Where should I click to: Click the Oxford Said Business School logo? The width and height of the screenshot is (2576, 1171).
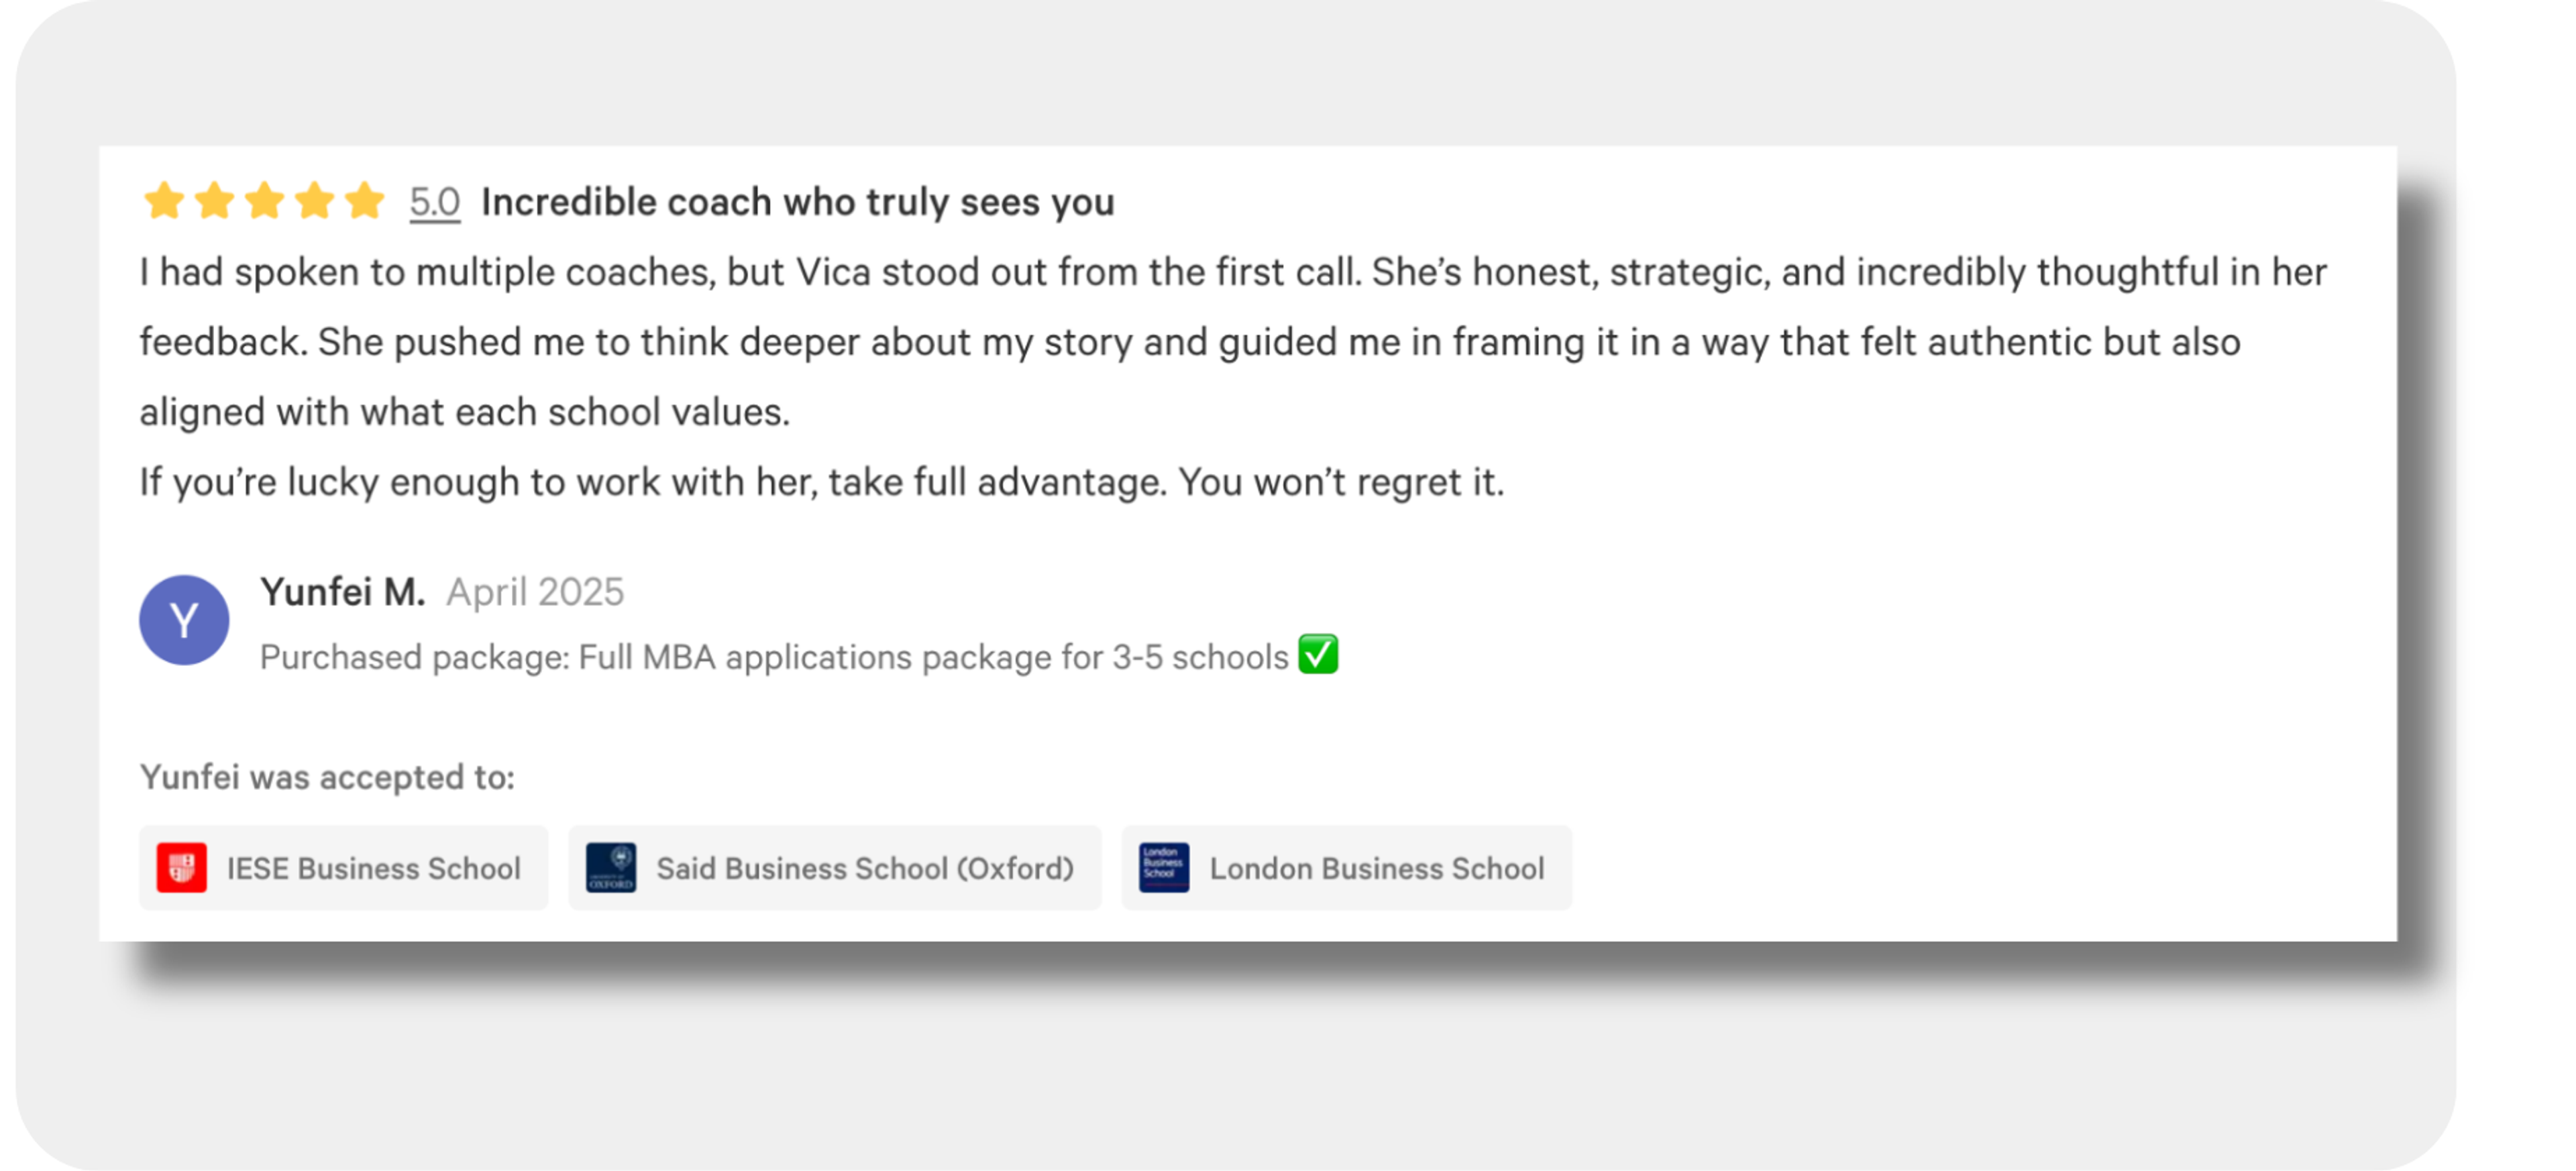click(611, 867)
